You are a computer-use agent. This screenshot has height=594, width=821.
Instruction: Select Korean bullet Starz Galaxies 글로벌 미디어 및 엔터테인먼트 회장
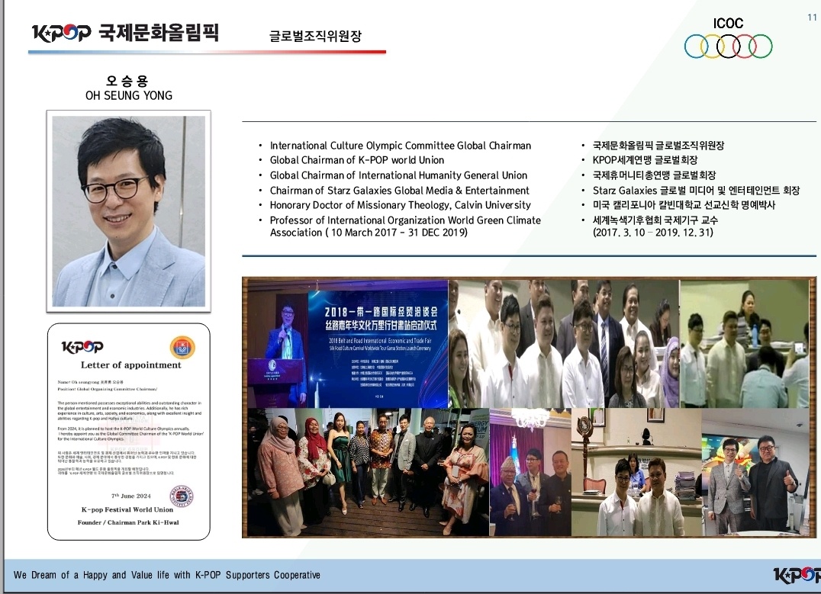coord(696,191)
